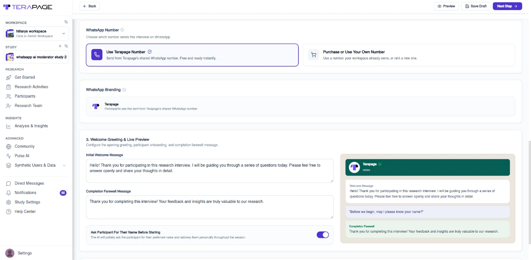
Task: Click WhatsApp Branding info icon
Action: click(124, 90)
